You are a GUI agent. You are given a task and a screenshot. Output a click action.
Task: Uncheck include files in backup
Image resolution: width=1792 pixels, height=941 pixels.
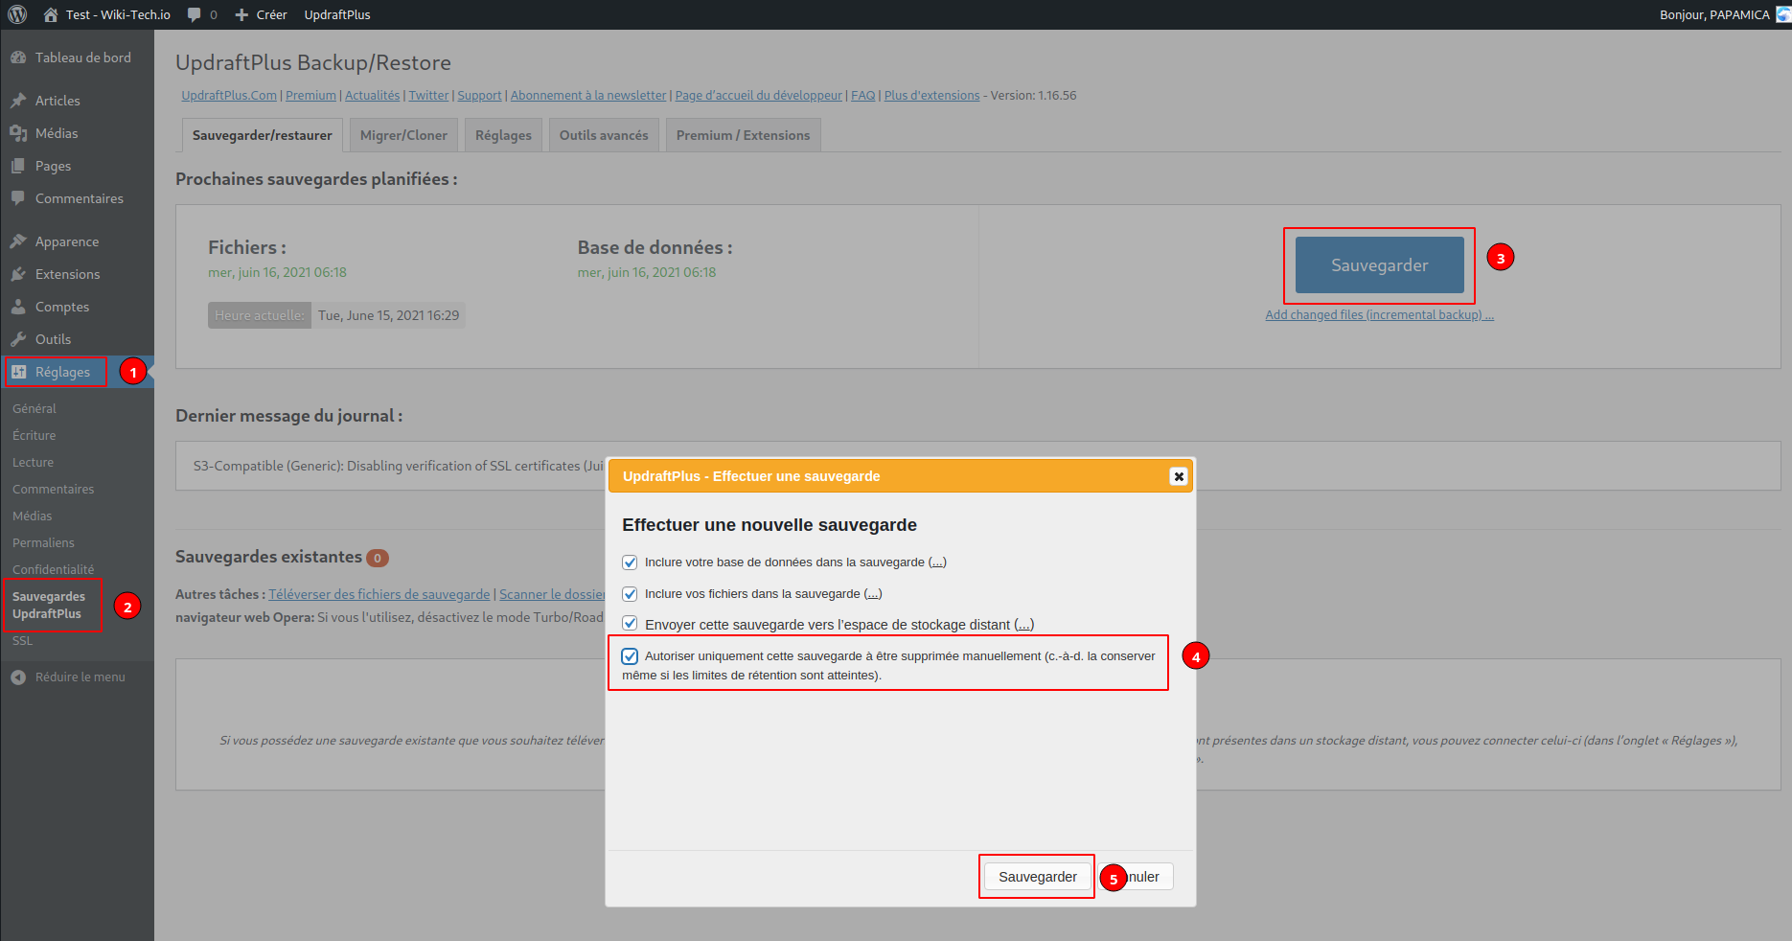[x=630, y=594]
